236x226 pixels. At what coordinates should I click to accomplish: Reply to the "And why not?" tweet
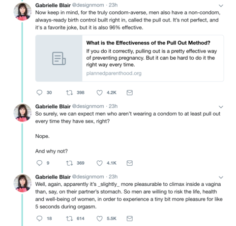click(x=39, y=163)
